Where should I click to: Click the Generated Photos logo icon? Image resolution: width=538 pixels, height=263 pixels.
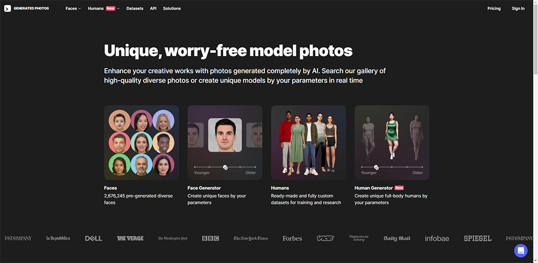pyautogui.click(x=8, y=9)
